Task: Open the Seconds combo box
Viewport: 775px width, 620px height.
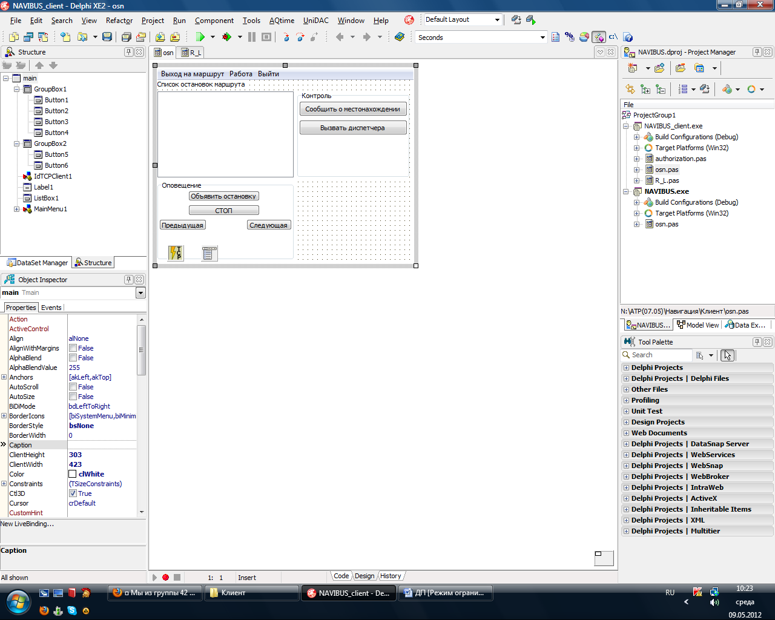Action: tap(542, 38)
